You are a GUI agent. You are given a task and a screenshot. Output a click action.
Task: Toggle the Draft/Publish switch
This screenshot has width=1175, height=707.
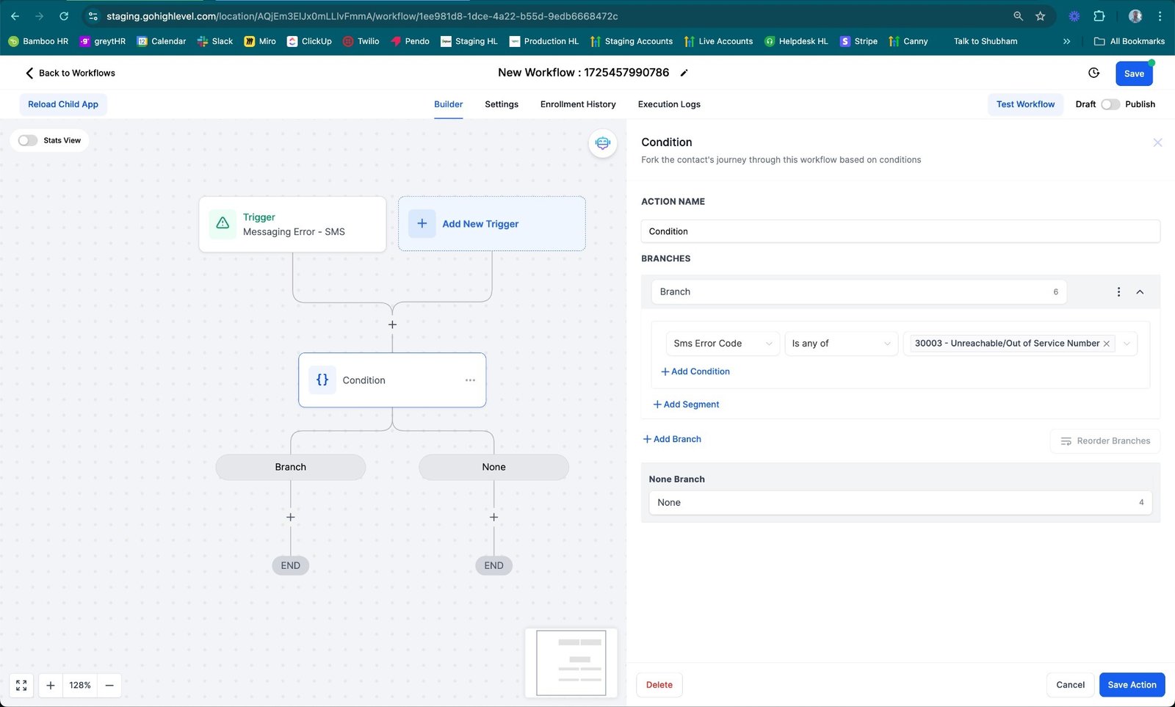pos(1110,104)
